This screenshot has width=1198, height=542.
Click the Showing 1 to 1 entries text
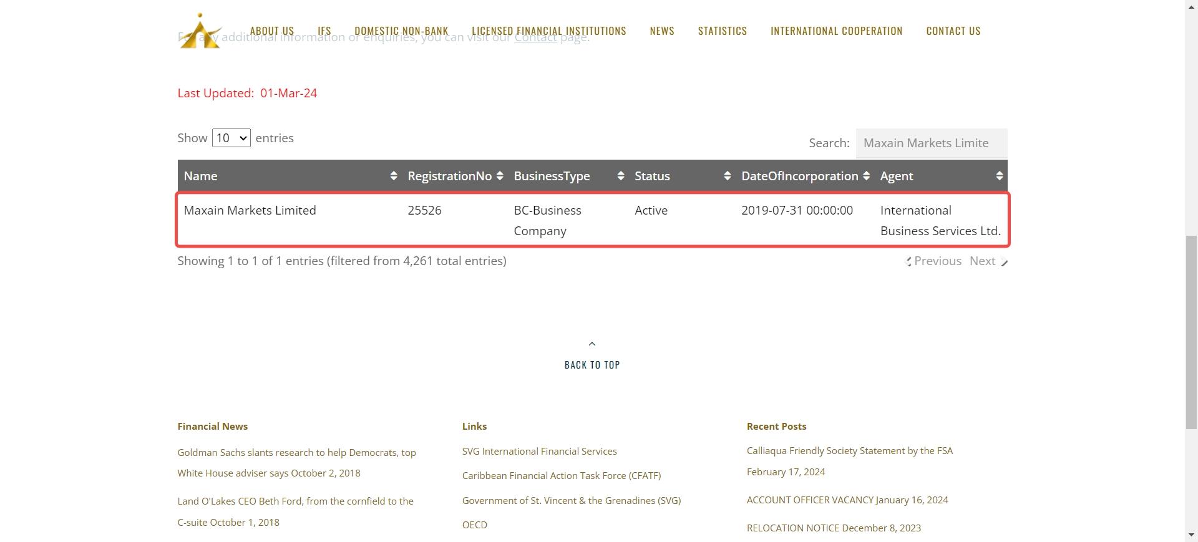pos(342,261)
